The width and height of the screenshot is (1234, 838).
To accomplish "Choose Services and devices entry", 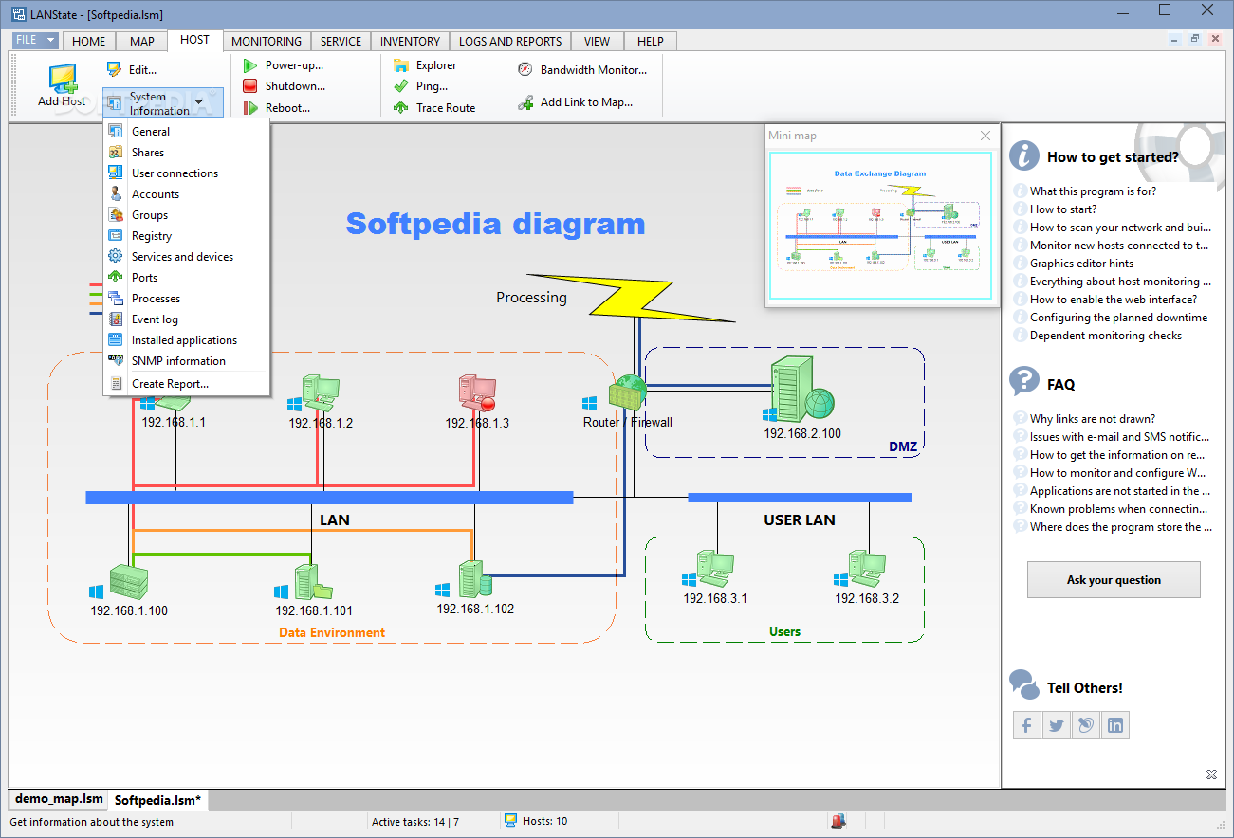I will pyautogui.click(x=187, y=257).
